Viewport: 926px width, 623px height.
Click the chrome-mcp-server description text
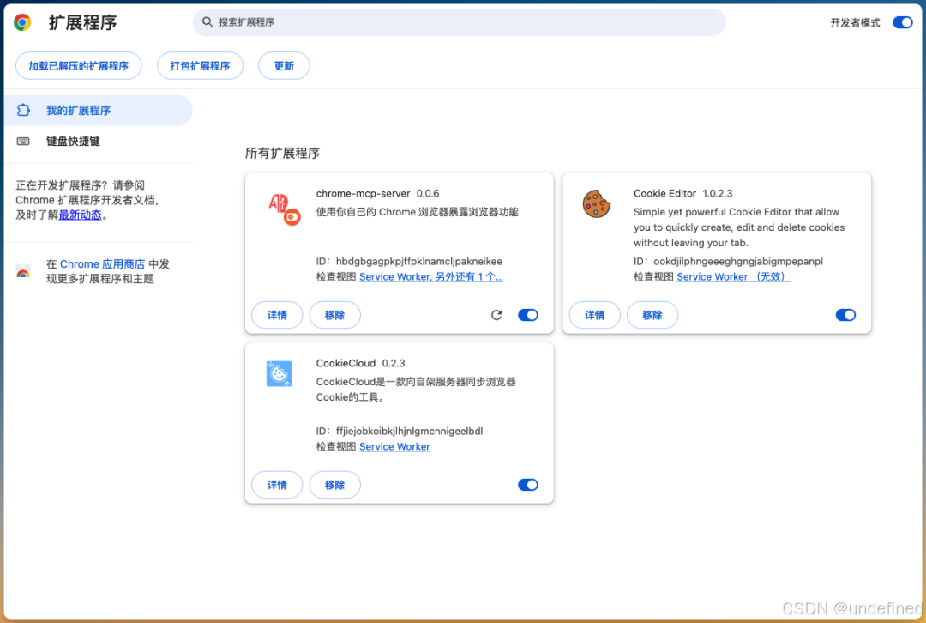coord(417,212)
